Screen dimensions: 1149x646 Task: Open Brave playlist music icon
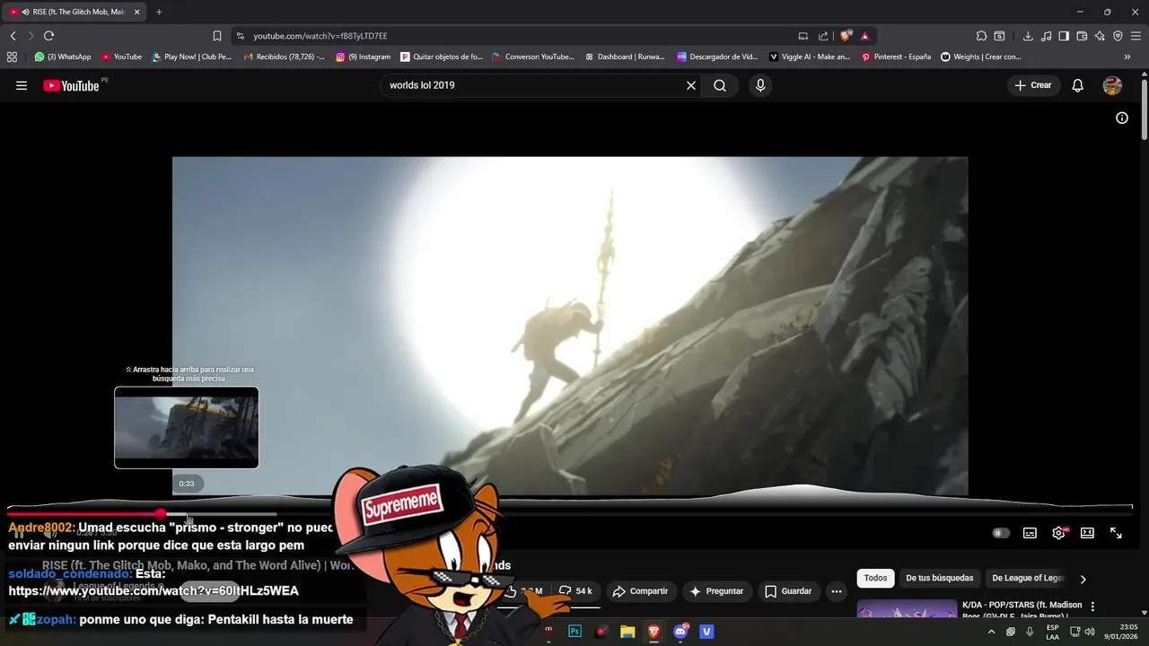[x=1046, y=36]
